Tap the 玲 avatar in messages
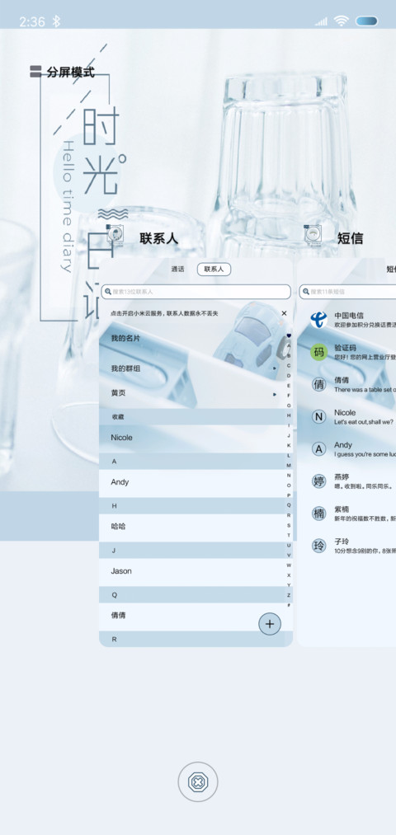 (318, 546)
